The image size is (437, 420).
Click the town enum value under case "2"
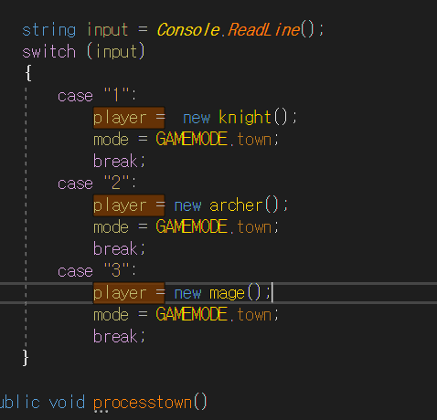point(254,227)
